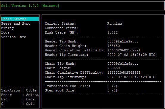The height and width of the screenshot is (109, 165).
Task: Click the Header Tip Hash label
Action: [62, 41]
